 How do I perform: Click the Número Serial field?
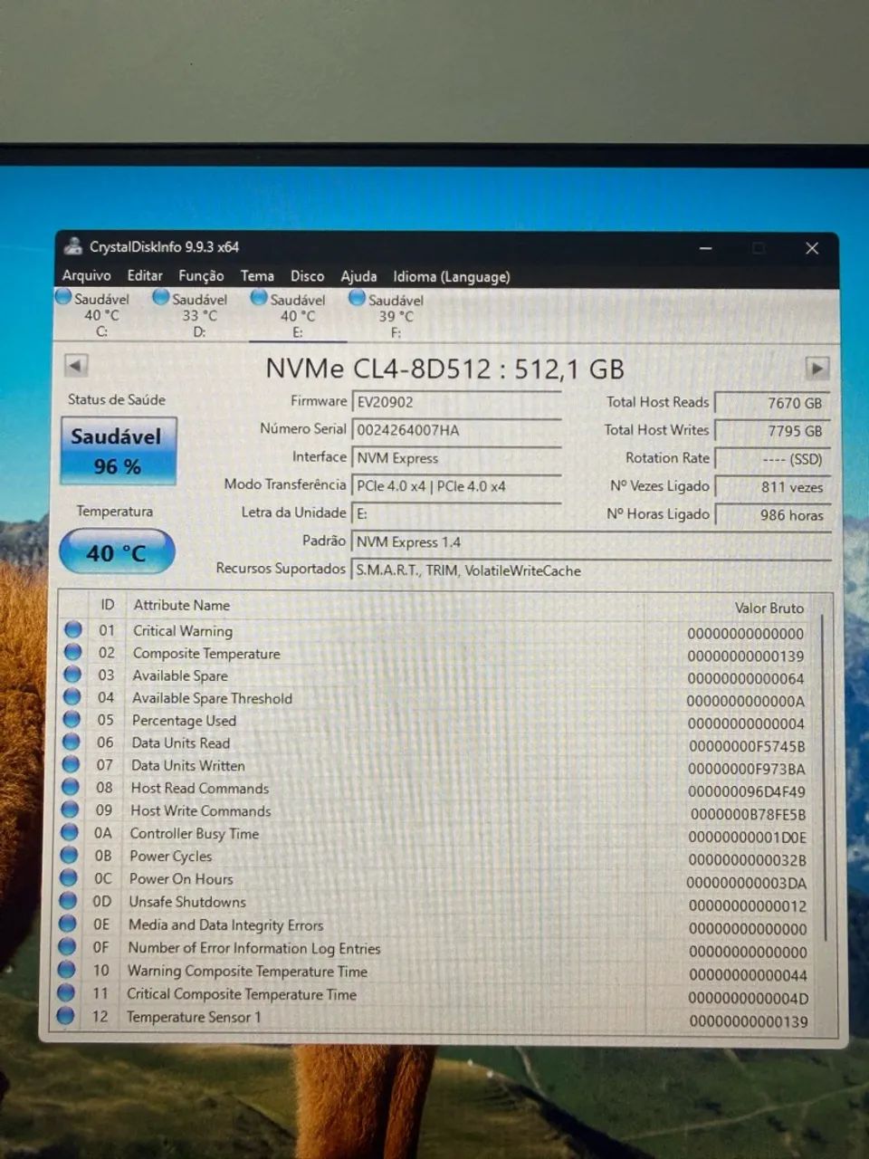(456, 430)
